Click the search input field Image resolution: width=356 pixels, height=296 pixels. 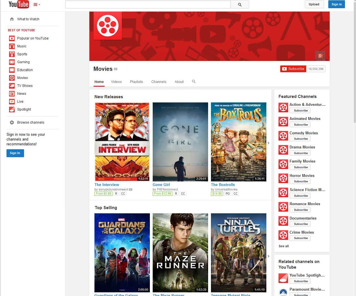point(148,5)
